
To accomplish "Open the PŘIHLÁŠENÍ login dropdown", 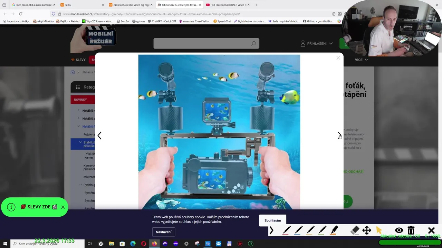I will 317,43.
